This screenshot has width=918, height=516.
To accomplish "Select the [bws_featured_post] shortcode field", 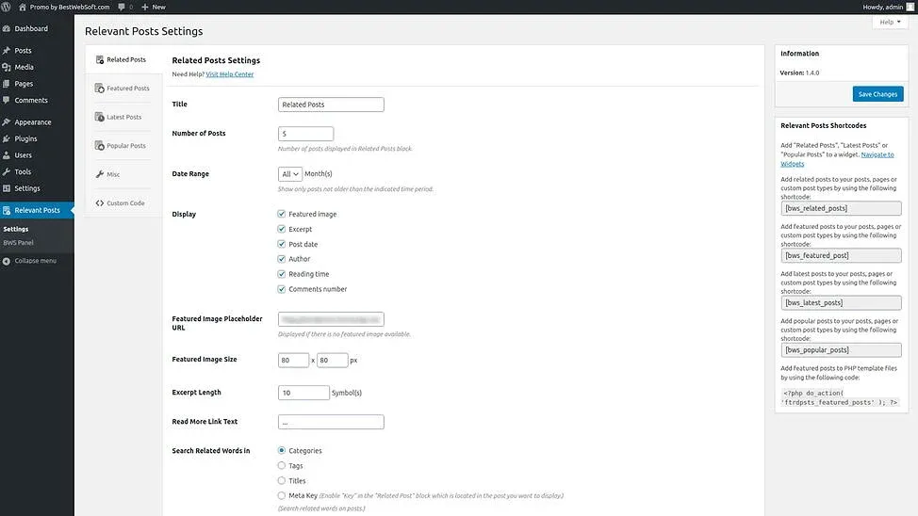I will coord(841,256).
